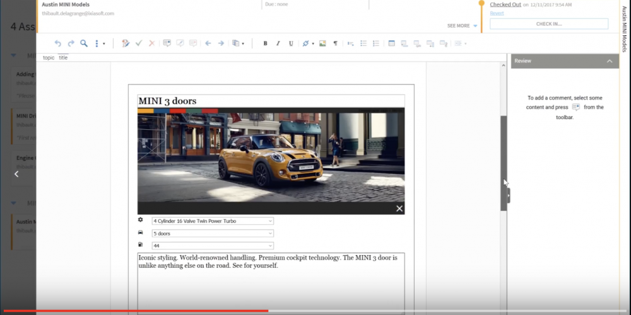The width and height of the screenshot is (631, 315).
Task: Click the thibault.delagrange@ixiasoft.com email text
Action: pyautogui.click(x=78, y=14)
